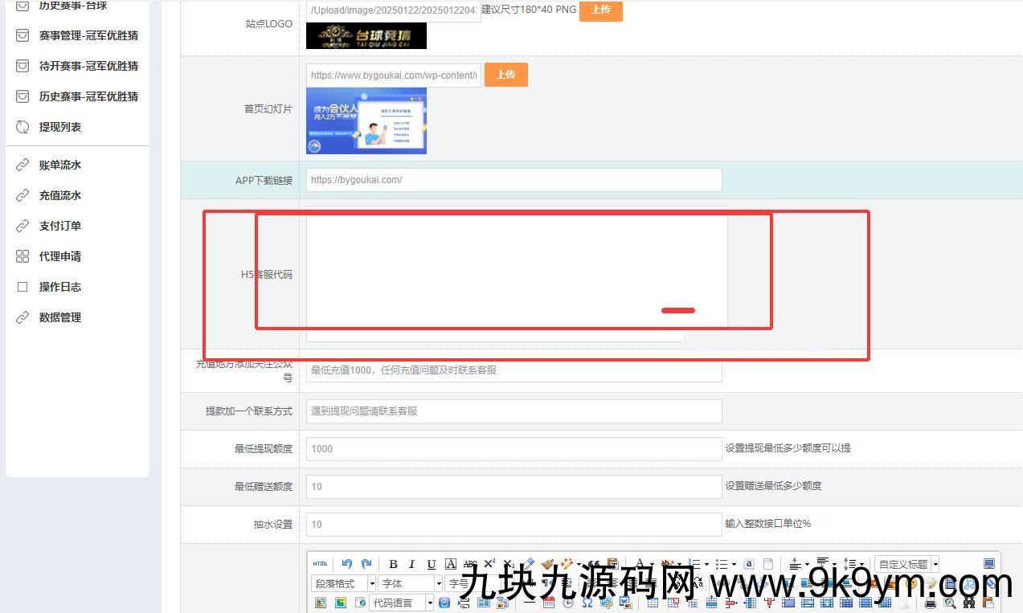
Task: Open 代理申请 in the sidebar
Action: 60,256
